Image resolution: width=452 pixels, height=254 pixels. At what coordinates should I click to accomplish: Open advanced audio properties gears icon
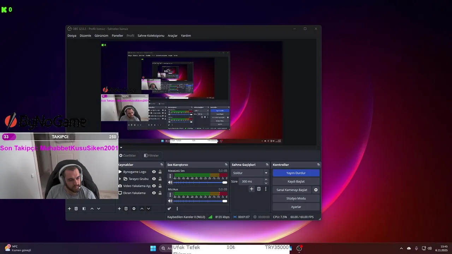[x=169, y=208]
